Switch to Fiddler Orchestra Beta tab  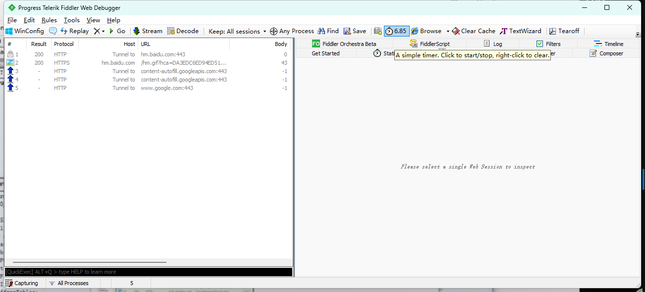pyautogui.click(x=344, y=44)
